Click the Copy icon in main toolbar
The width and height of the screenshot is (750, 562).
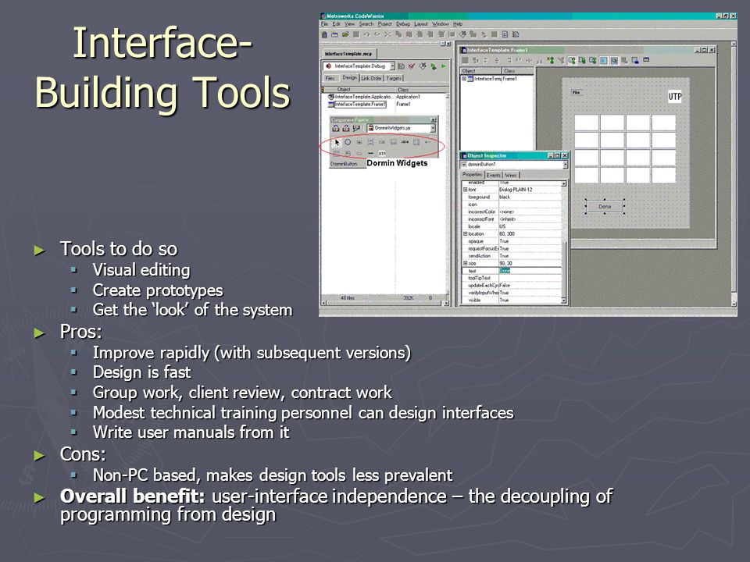(398, 34)
